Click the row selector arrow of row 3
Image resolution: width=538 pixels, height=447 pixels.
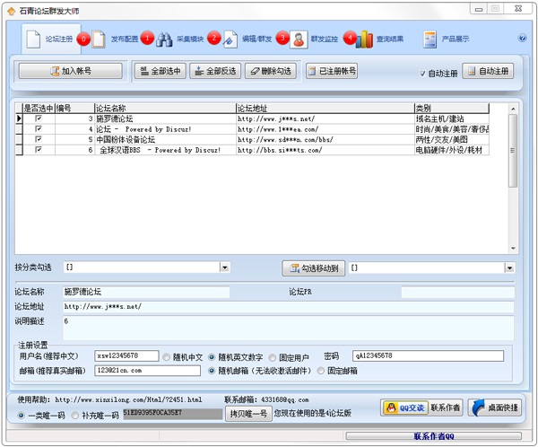pyautogui.click(x=19, y=118)
